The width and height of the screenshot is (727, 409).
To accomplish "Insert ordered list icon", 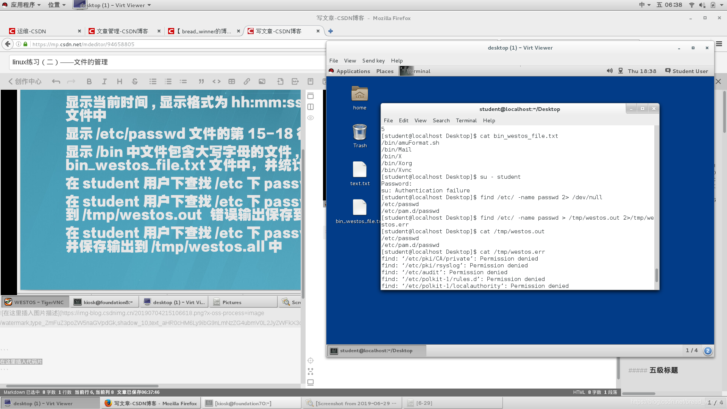I will pos(168,81).
